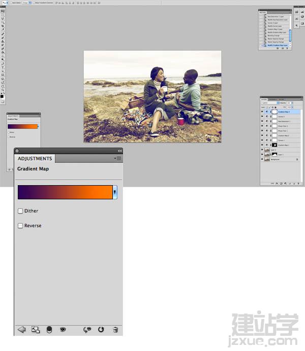Open the Auto-Select Group dropdown
Screen dimensions: 305x351
click(x=26, y=3)
